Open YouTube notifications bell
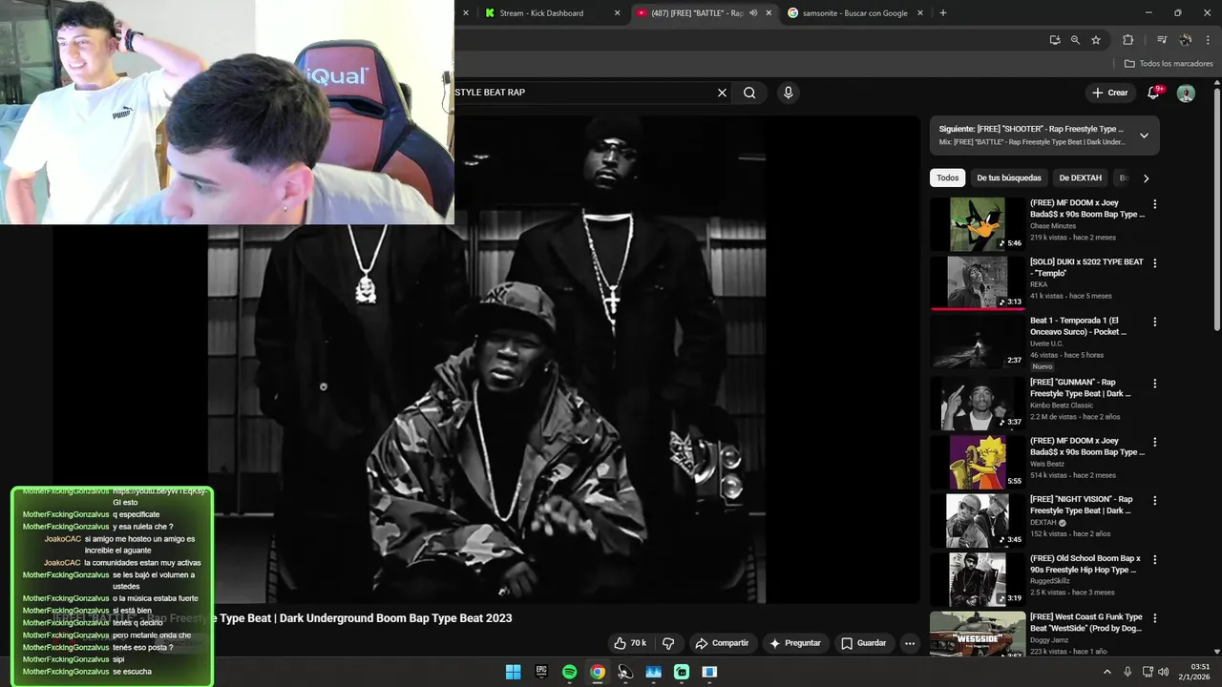Image resolution: width=1222 pixels, height=687 pixels. 1154,93
